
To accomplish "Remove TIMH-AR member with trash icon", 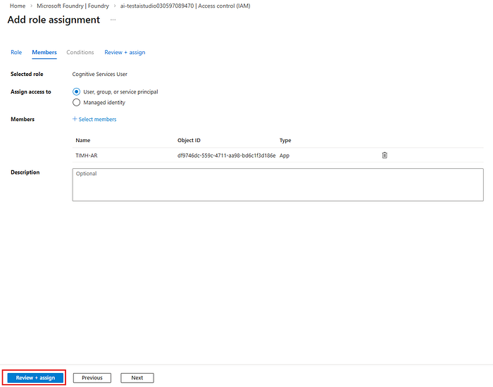I will point(385,155).
